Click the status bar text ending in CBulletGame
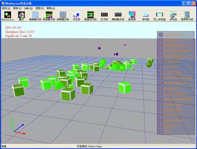The image size is (197, 149). [89, 147]
